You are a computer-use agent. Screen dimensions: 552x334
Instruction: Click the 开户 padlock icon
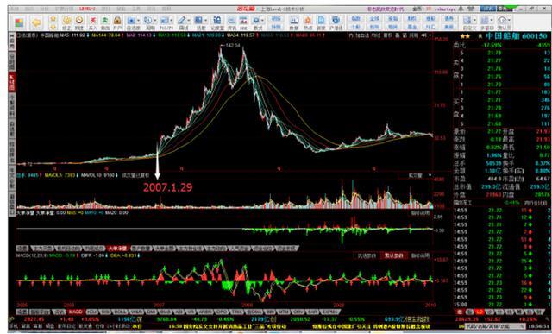(117, 22)
